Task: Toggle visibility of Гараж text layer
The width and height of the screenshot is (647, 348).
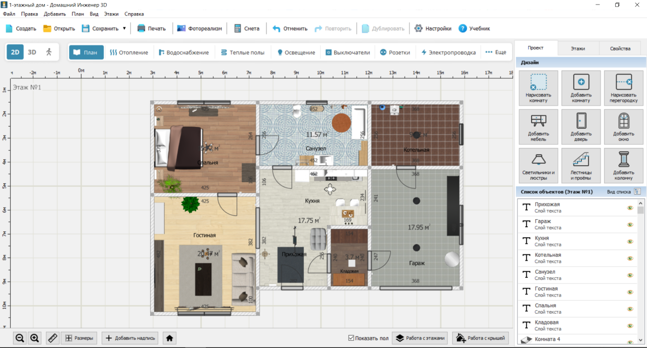Action: pos(630,224)
